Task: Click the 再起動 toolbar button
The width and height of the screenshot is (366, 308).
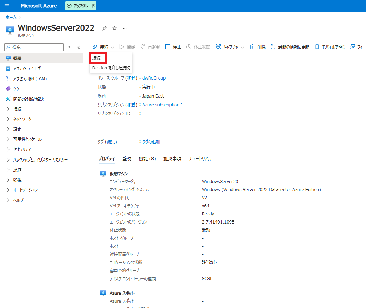Action: coord(150,47)
